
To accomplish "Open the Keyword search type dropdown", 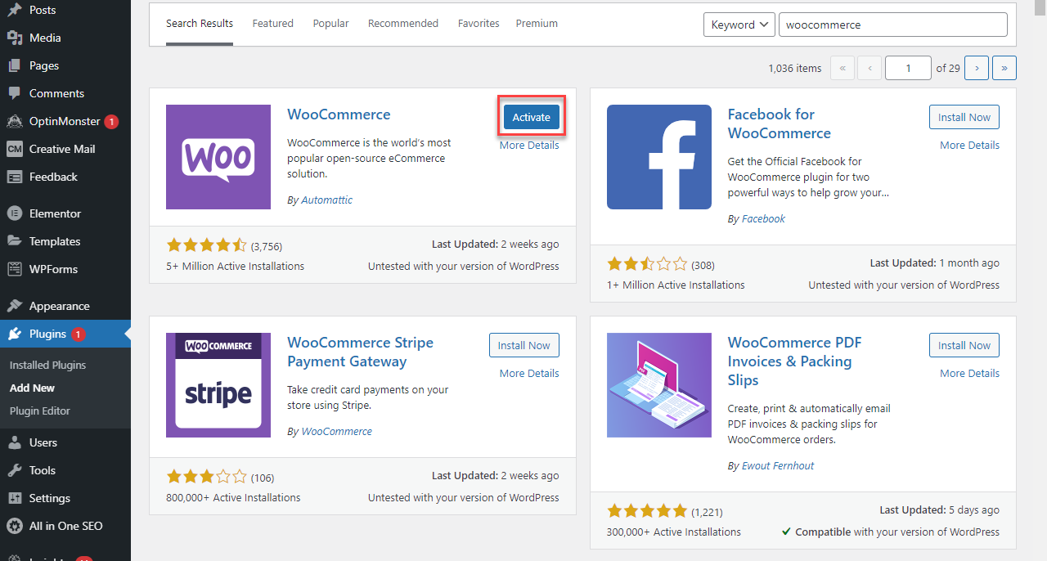I will point(739,25).
